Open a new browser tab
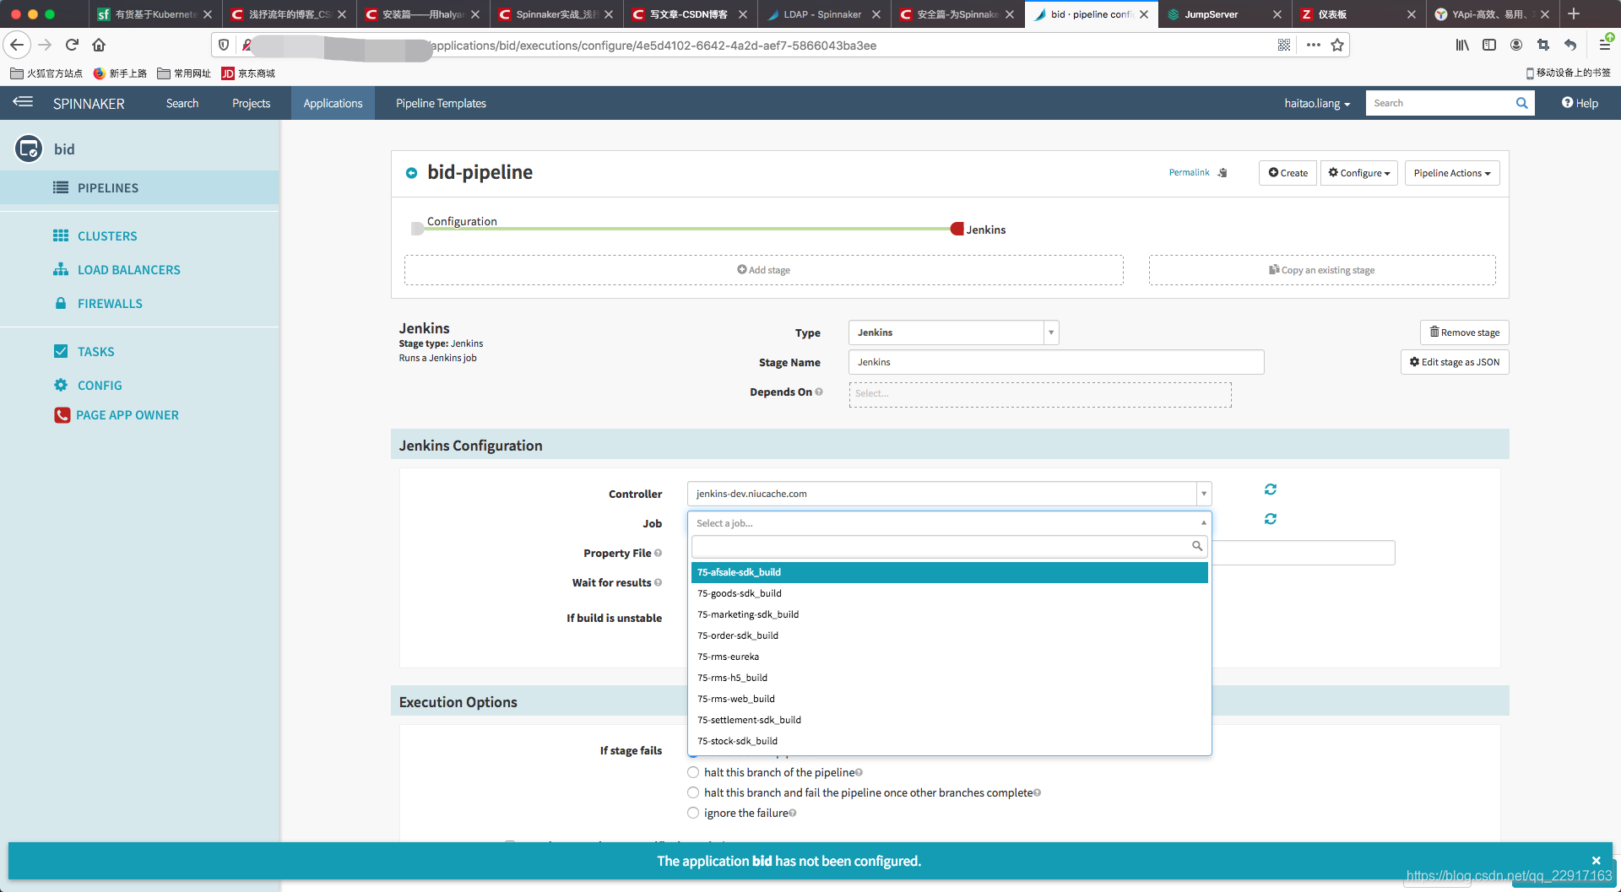This screenshot has width=1621, height=892. tap(1574, 14)
